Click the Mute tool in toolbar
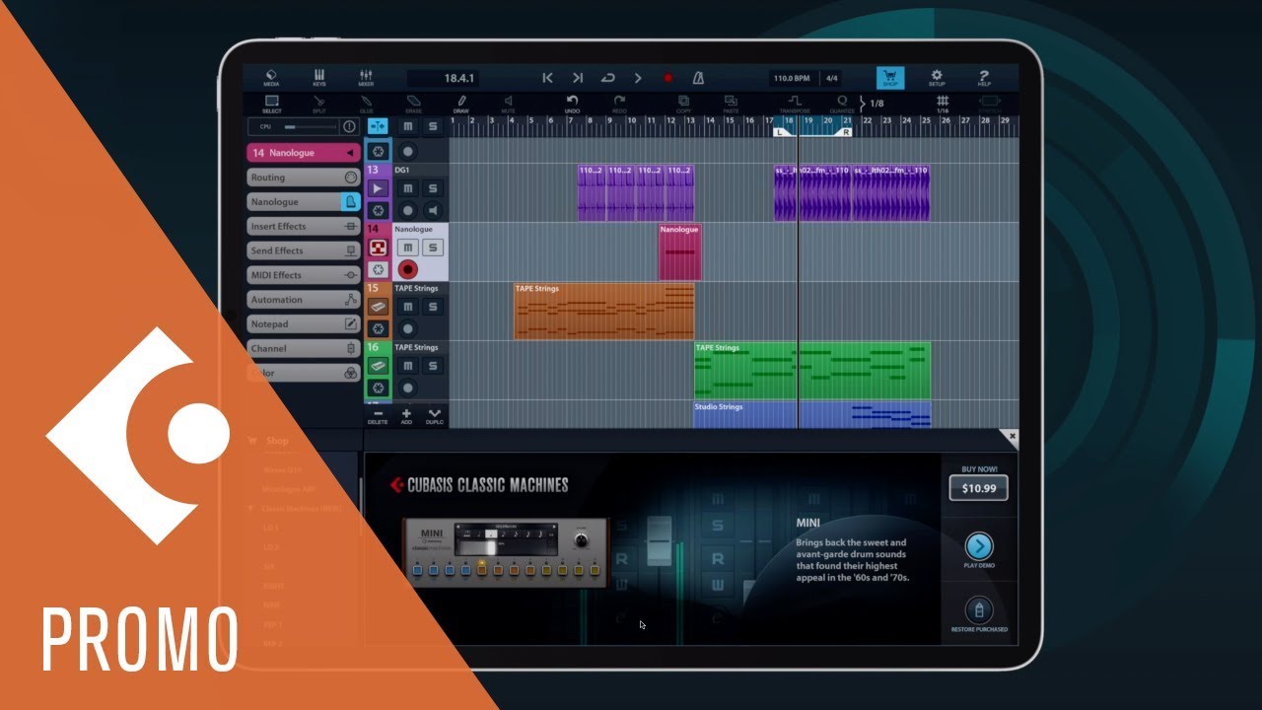The image size is (1262, 710). click(509, 105)
